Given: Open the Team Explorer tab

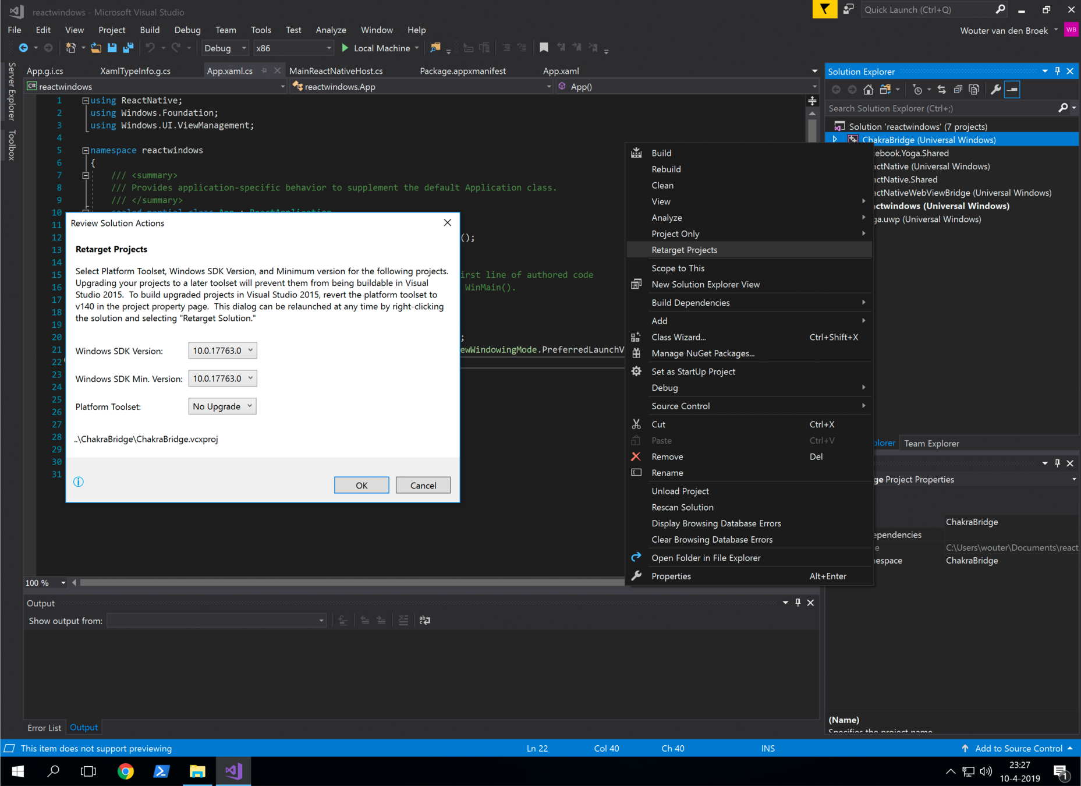Looking at the screenshot, I should 931,443.
